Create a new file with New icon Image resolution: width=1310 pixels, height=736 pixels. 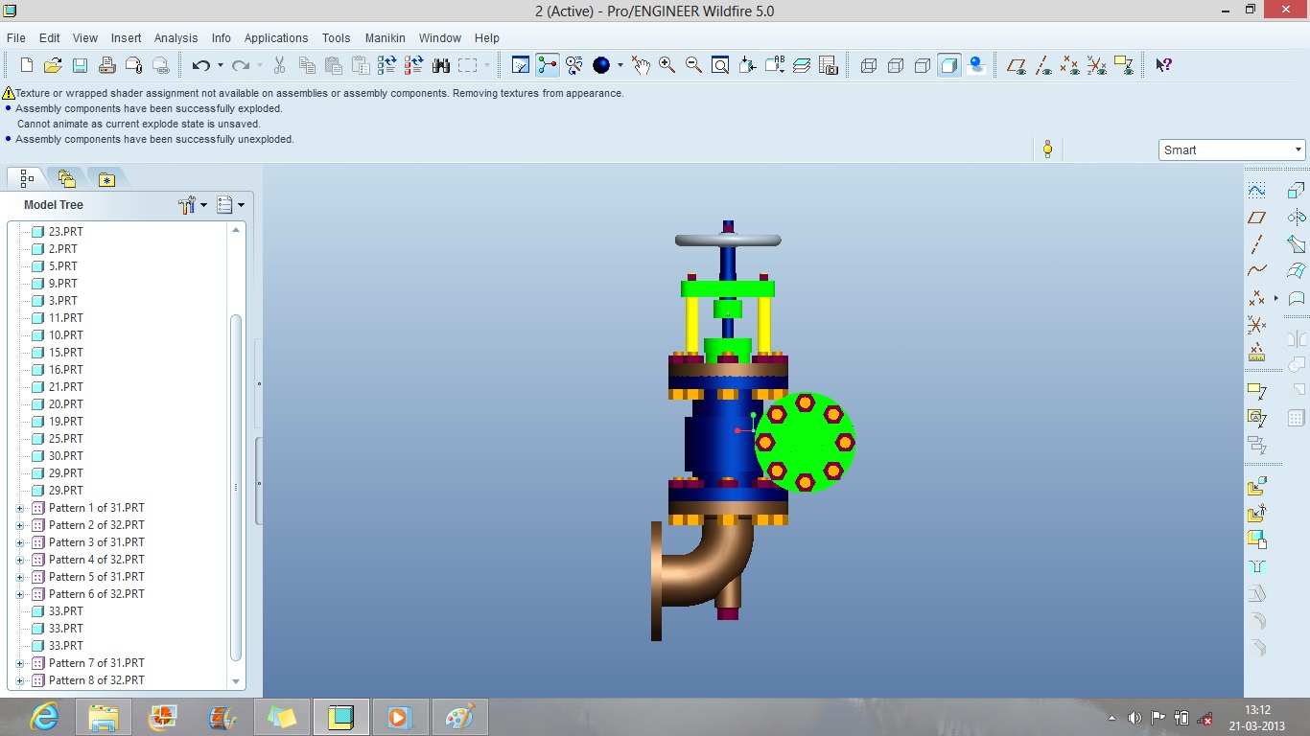click(x=27, y=65)
